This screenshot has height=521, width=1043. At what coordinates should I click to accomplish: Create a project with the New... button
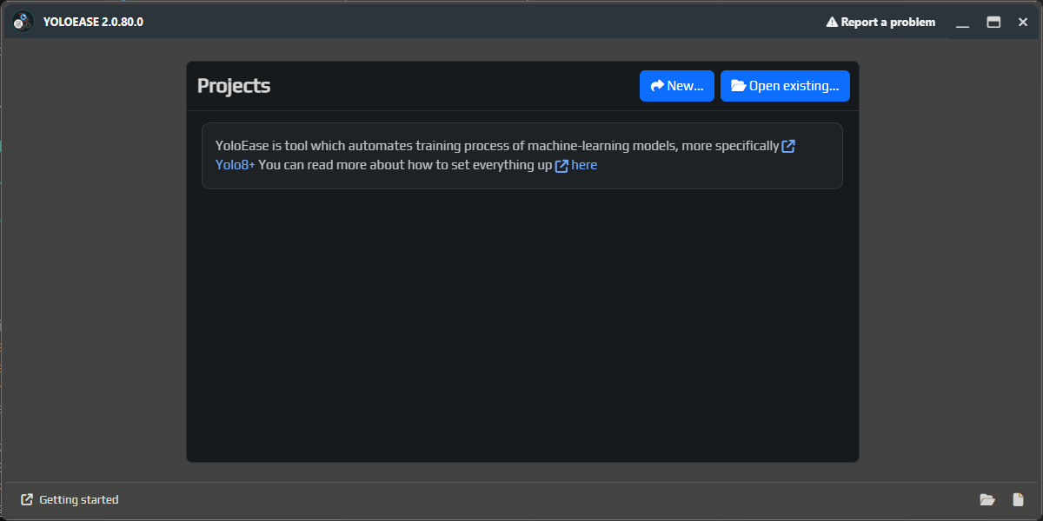pyautogui.click(x=677, y=86)
